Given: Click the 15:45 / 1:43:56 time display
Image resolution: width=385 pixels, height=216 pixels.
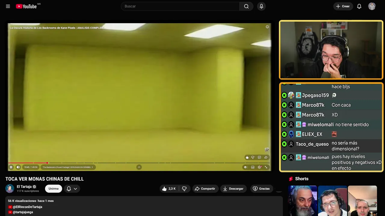Looking at the screenshot, I should (x=31, y=167).
